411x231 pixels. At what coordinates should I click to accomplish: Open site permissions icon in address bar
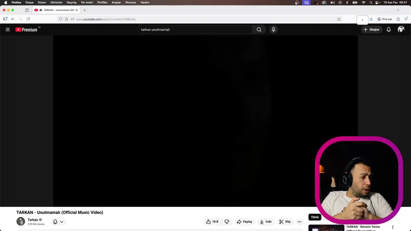73,19
